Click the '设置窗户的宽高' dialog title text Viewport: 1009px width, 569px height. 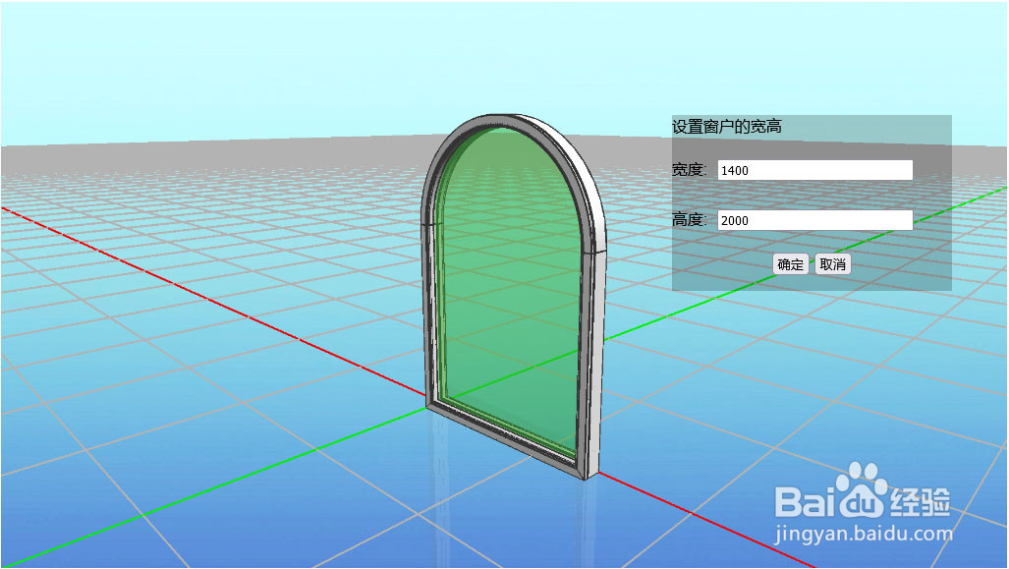726,126
